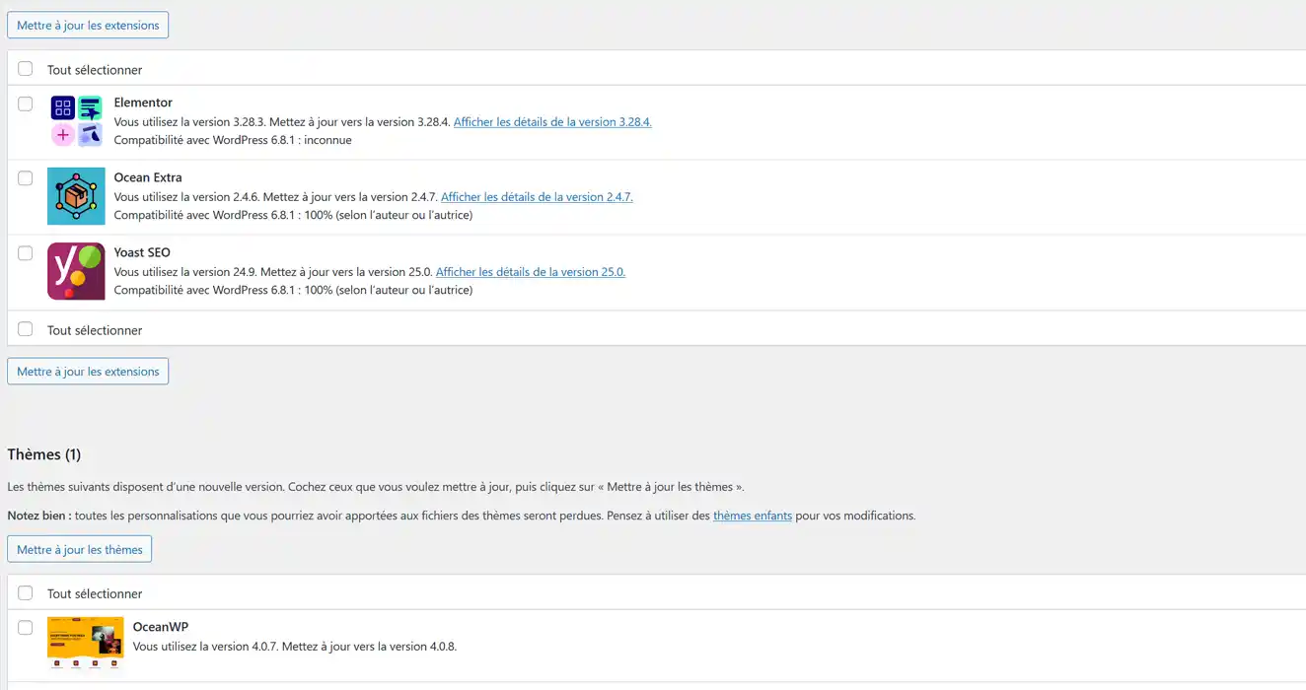Click the 'OceanWP' theme name
The image size is (1306, 690).
(161, 626)
